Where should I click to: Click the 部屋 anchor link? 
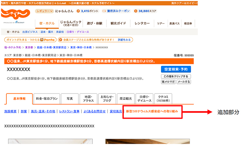[24, 111]
